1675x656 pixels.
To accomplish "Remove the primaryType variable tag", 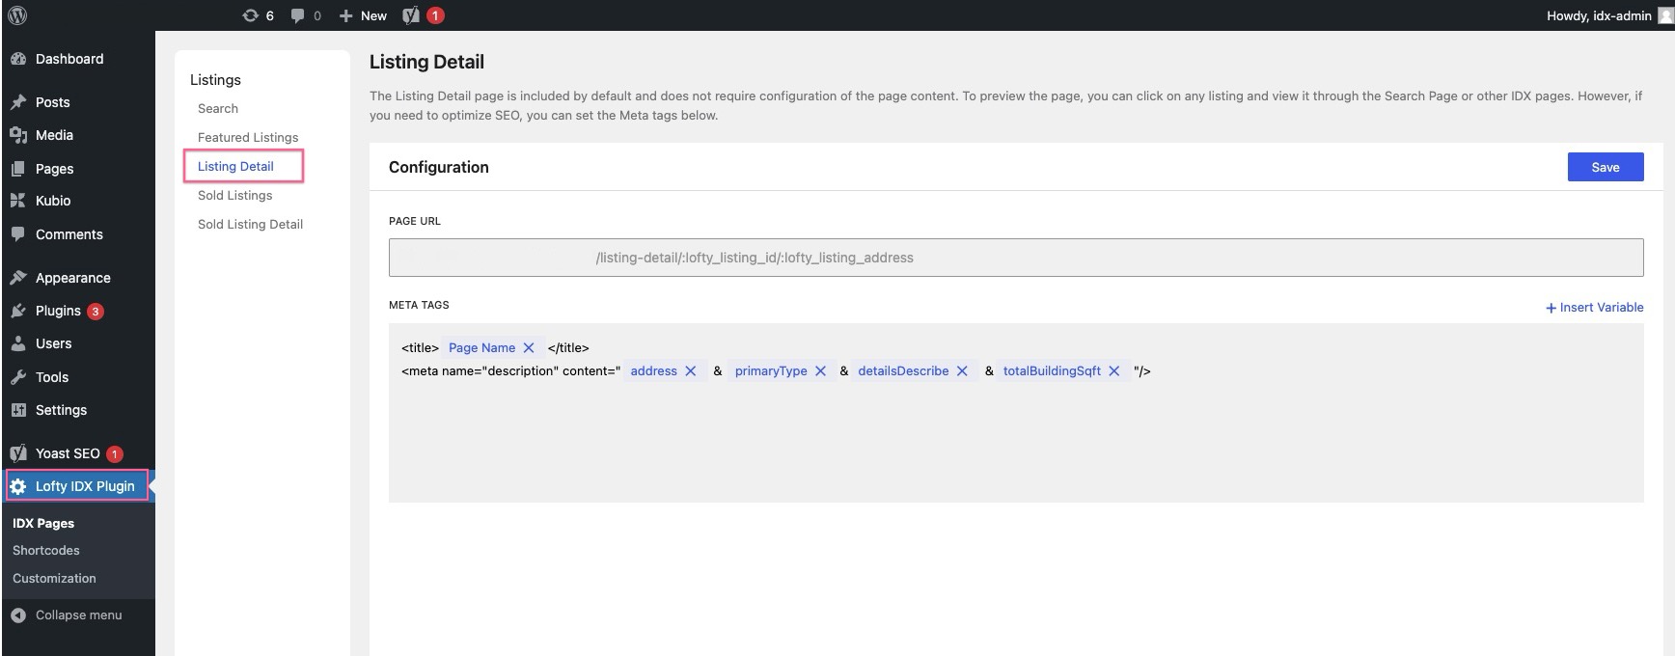I will click(821, 371).
